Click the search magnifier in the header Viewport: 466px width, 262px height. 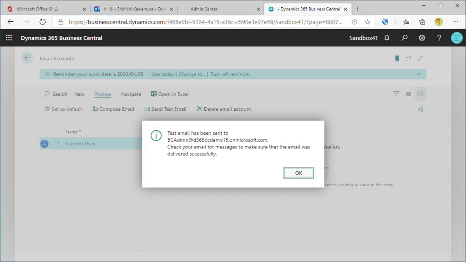pyautogui.click(x=404, y=38)
